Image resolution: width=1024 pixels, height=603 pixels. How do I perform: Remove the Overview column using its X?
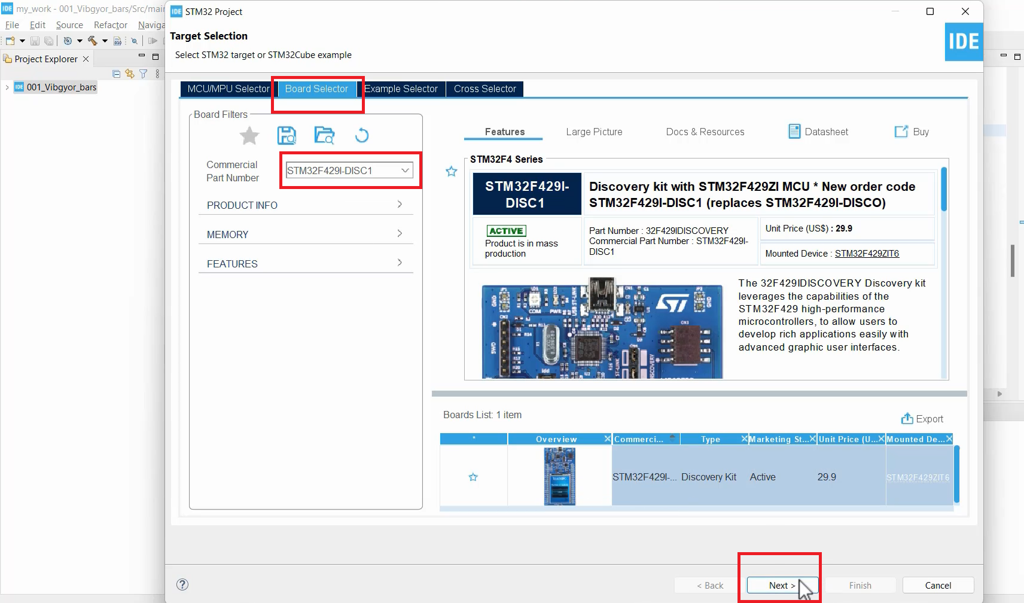(x=608, y=438)
